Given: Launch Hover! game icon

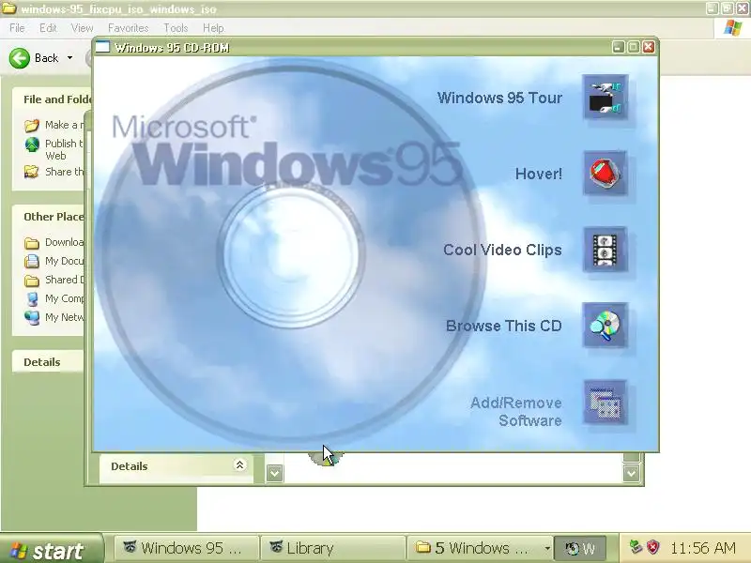Looking at the screenshot, I should (x=605, y=174).
